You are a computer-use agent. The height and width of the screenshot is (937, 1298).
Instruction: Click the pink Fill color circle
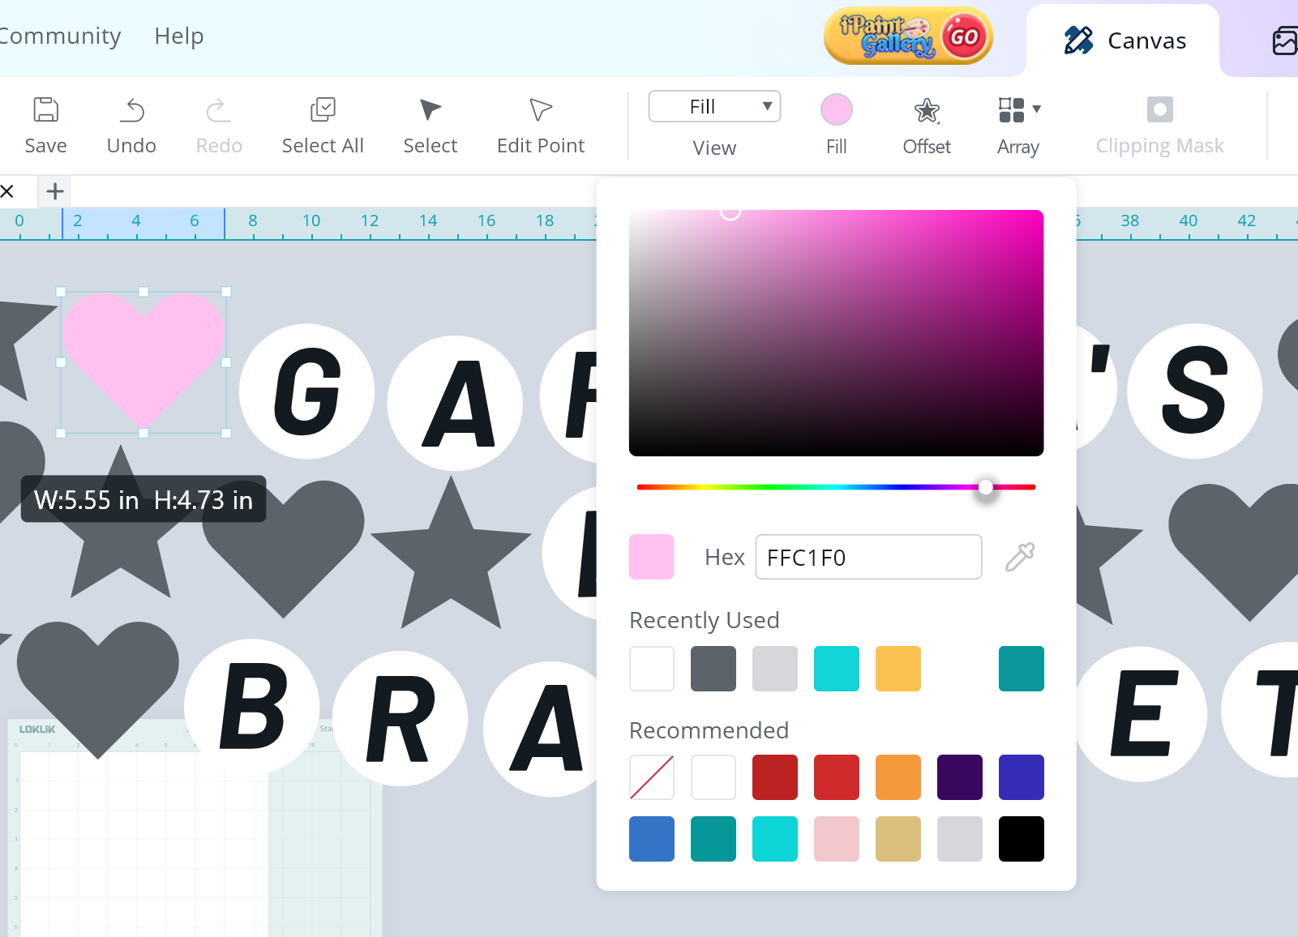[836, 109]
